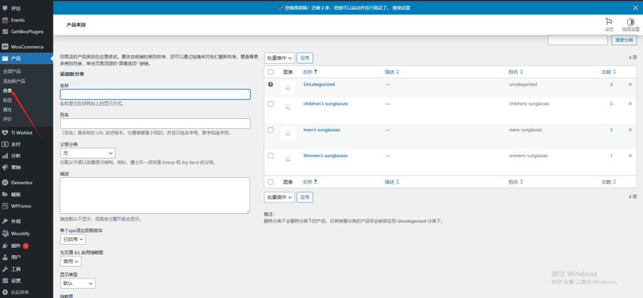Click the WPForms icon in sidebar
643x298 pixels.
point(5,206)
